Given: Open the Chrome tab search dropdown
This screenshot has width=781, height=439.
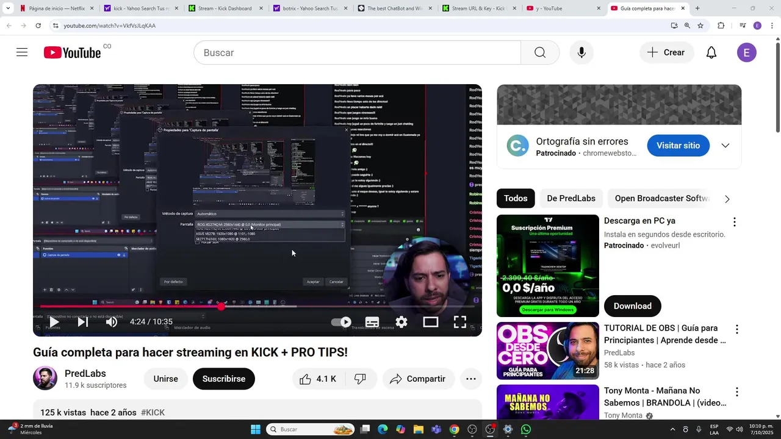Looking at the screenshot, I should click(8, 9).
